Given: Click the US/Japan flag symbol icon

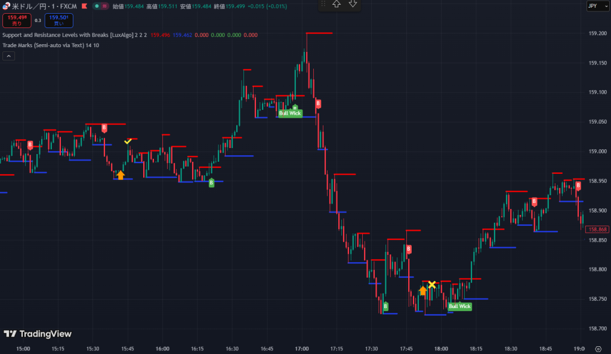Looking at the screenshot, I should tap(5, 6).
